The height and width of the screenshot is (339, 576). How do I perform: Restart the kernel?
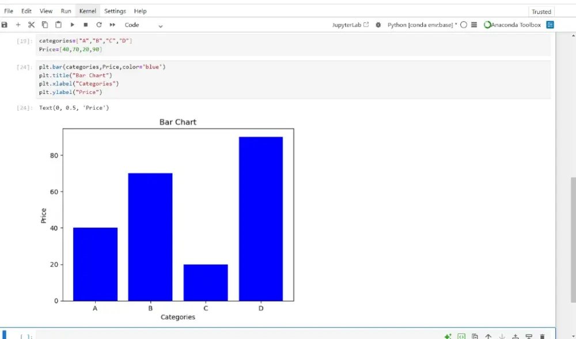click(x=98, y=24)
